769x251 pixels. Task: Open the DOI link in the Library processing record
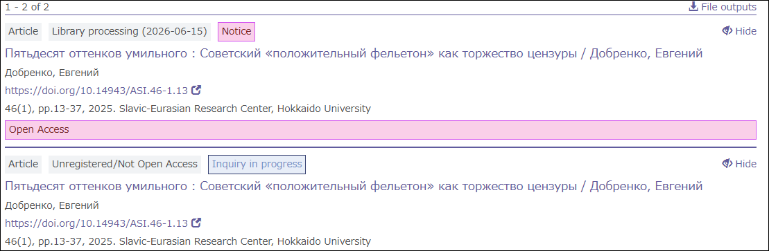pyautogui.click(x=96, y=91)
